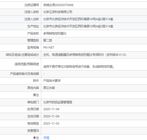Image resolution: width=147 pixels, height=140 pixels.
Task: Click the lightbulb icon beside 注
Action: tap(34, 138)
